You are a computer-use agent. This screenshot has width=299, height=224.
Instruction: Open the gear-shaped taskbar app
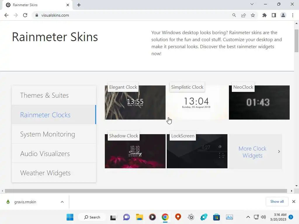191,217
